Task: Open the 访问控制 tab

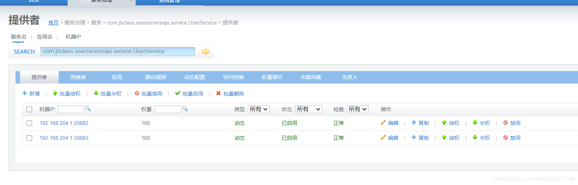Action: 233,77
